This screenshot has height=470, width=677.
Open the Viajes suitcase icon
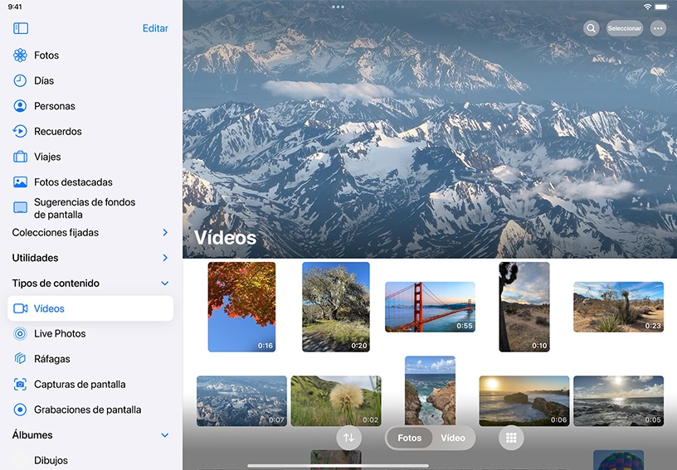click(20, 157)
